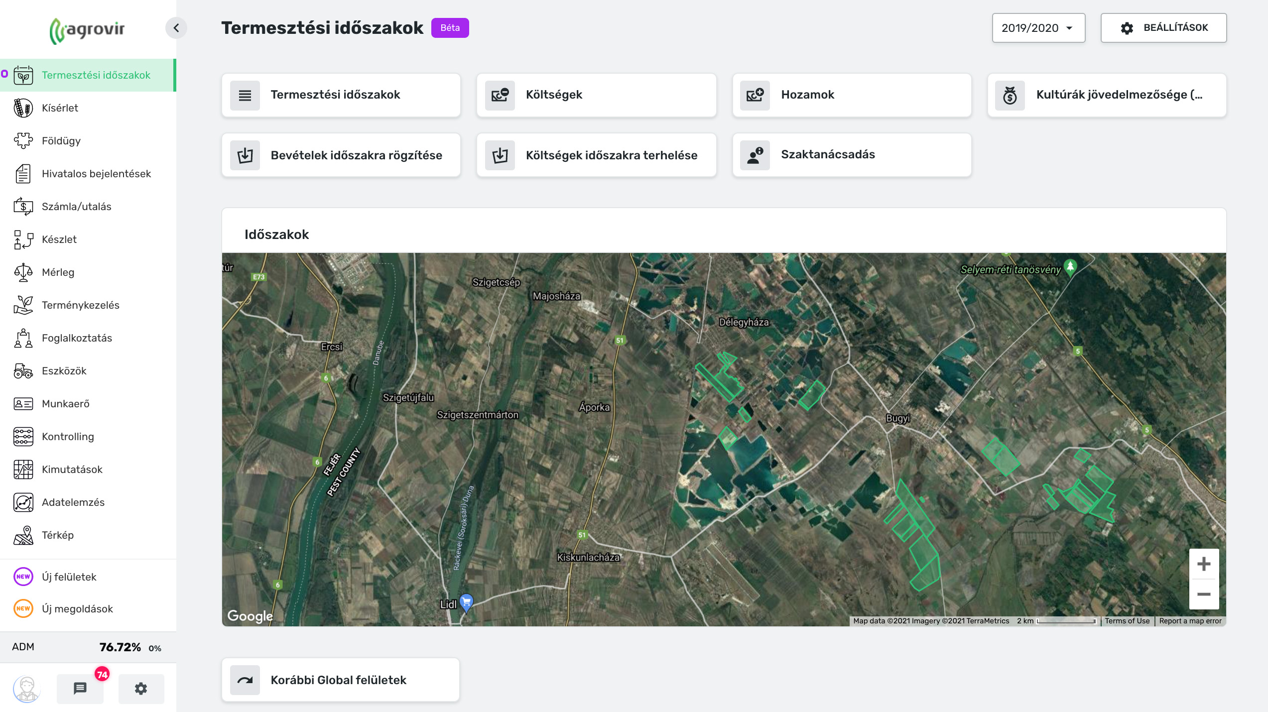
Task: Click the Kontrolling abacus icon
Action: coord(23,437)
